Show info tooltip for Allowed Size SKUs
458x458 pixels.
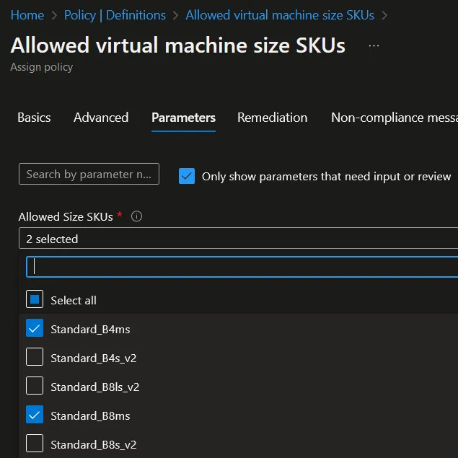click(137, 216)
